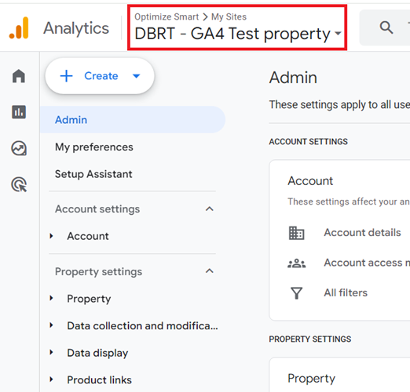Expand Data collection and modification arrow
The width and height of the screenshot is (410, 392).
(51, 325)
